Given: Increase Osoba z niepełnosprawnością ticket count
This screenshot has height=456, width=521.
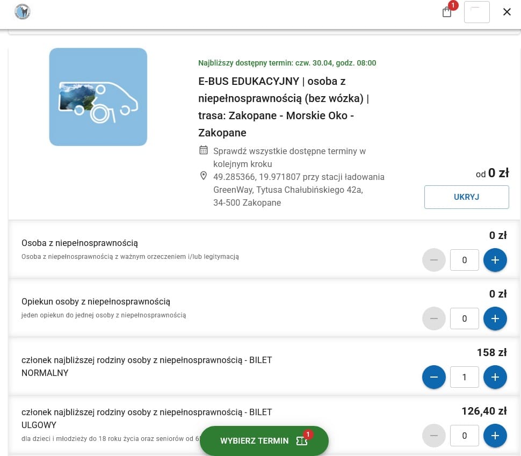Looking at the screenshot, I should pyautogui.click(x=495, y=260).
